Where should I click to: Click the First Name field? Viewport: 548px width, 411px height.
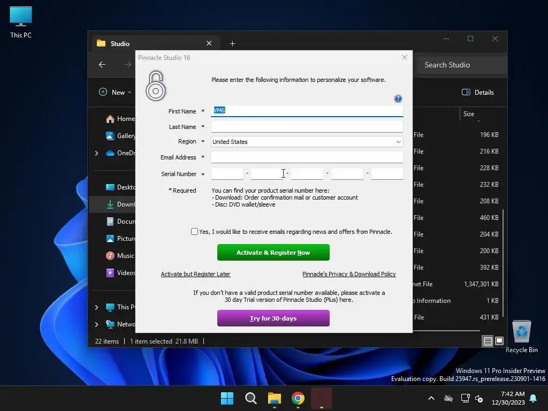307,111
